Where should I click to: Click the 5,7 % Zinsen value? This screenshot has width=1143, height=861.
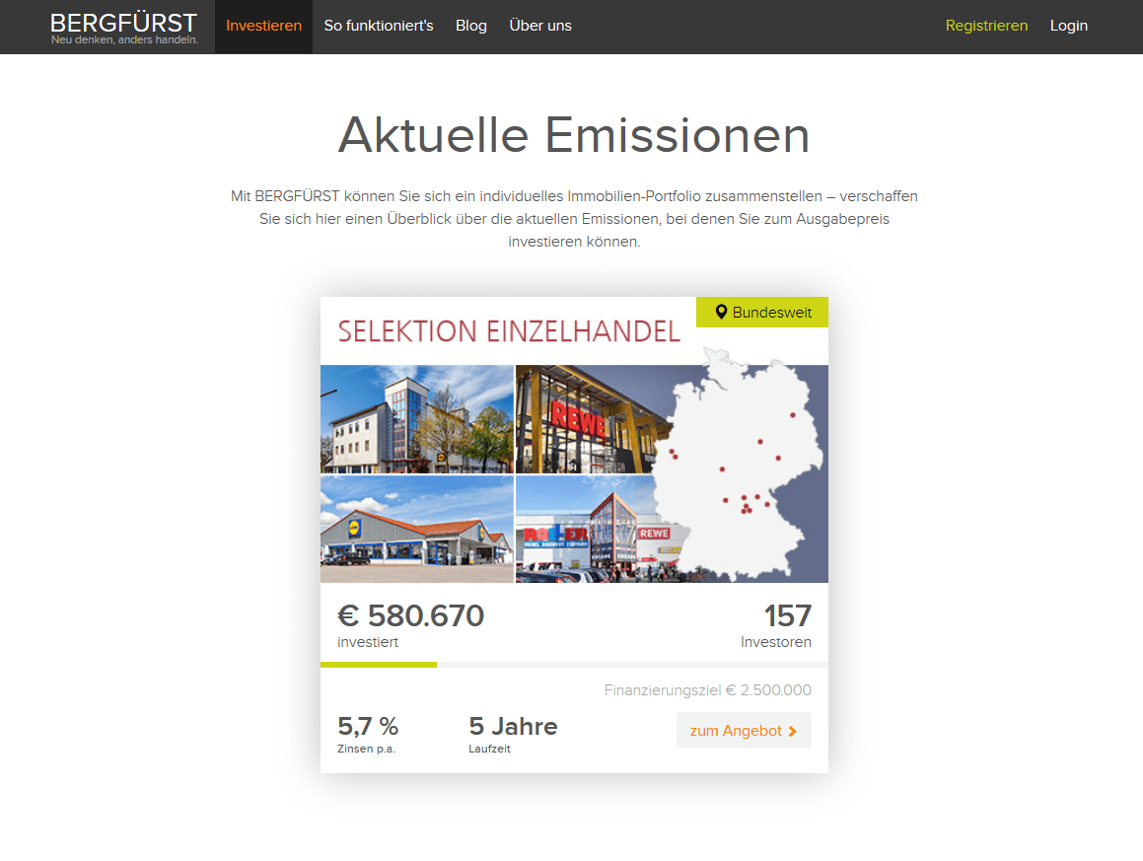tap(368, 726)
